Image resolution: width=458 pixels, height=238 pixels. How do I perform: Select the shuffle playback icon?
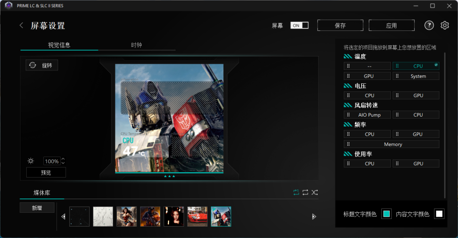(314, 192)
